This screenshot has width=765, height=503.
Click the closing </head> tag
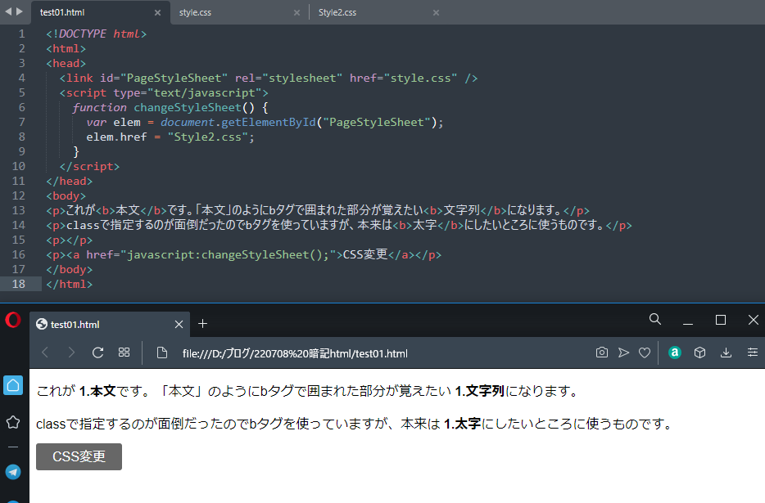click(70, 182)
